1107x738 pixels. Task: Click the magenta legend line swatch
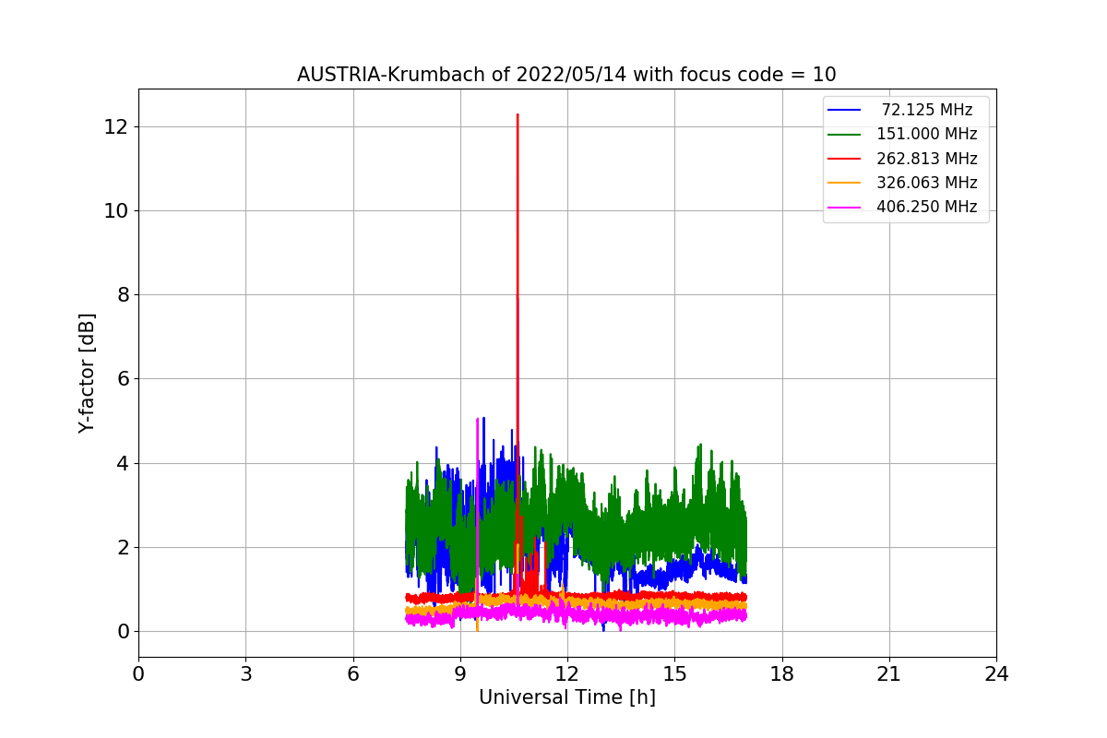pos(844,208)
